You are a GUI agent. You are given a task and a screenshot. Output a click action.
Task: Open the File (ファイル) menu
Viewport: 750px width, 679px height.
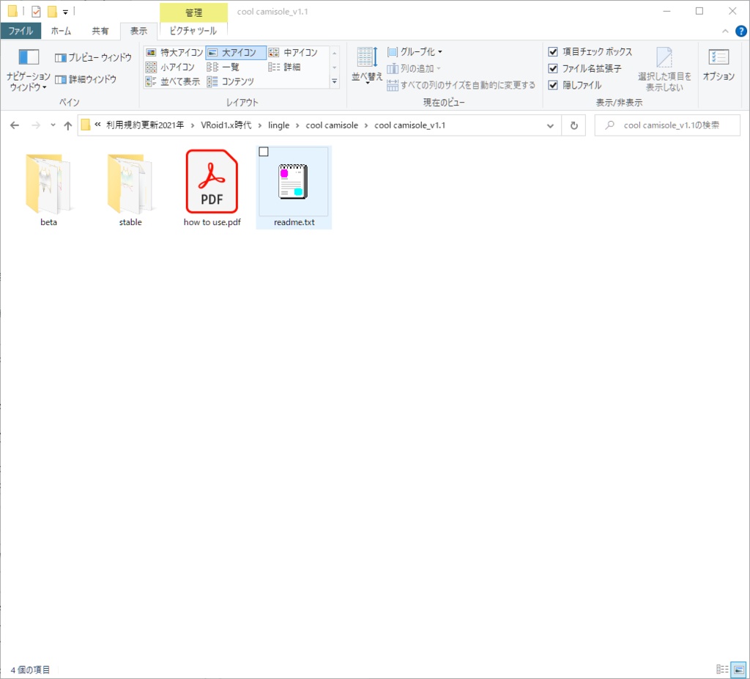21,31
